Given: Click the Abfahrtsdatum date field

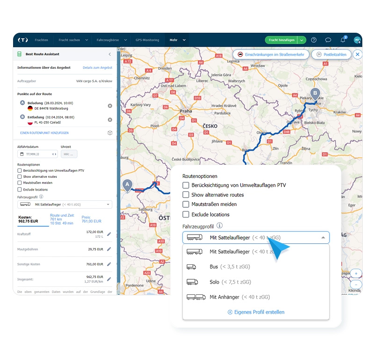Looking at the screenshot, I should 37,154.
